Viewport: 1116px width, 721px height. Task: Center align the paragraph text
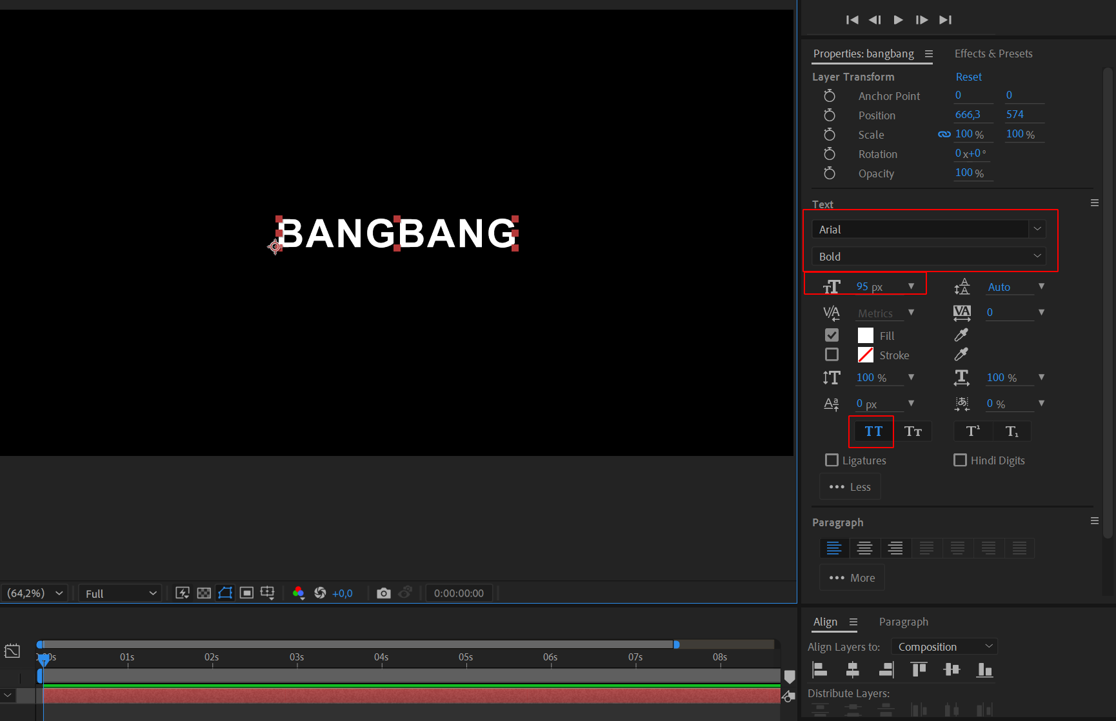(x=864, y=548)
